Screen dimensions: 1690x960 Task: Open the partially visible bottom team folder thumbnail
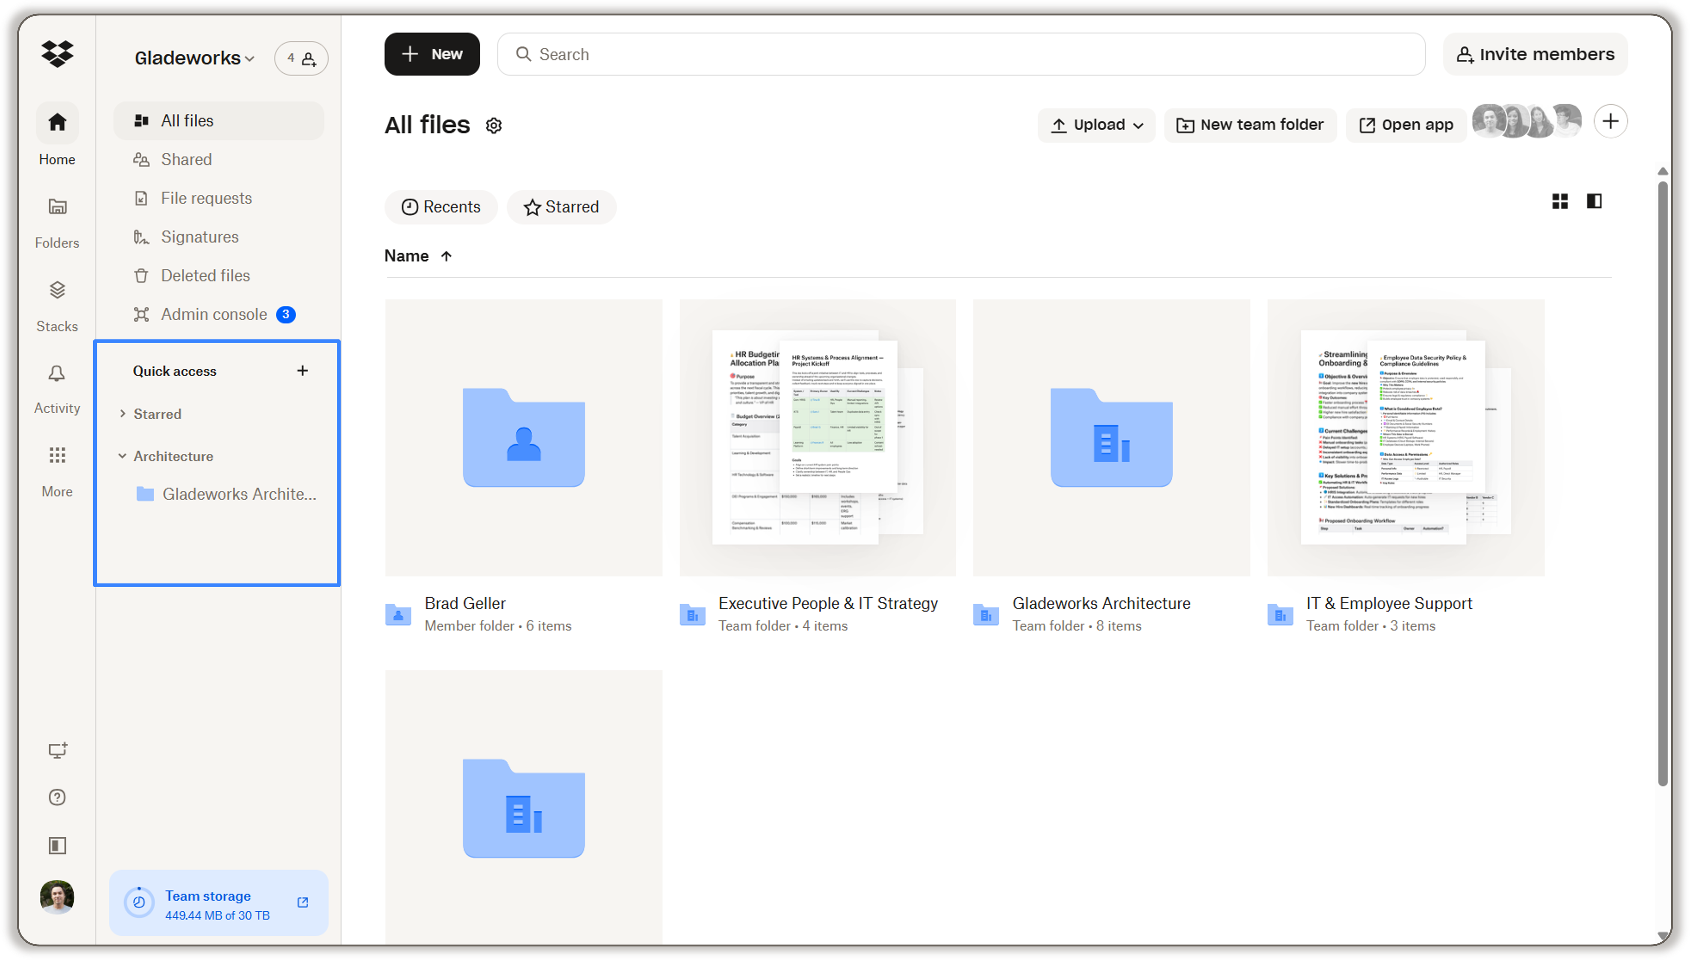click(524, 808)
